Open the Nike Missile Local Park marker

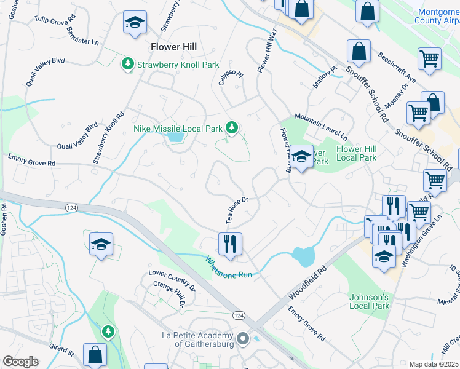[232, 128]
